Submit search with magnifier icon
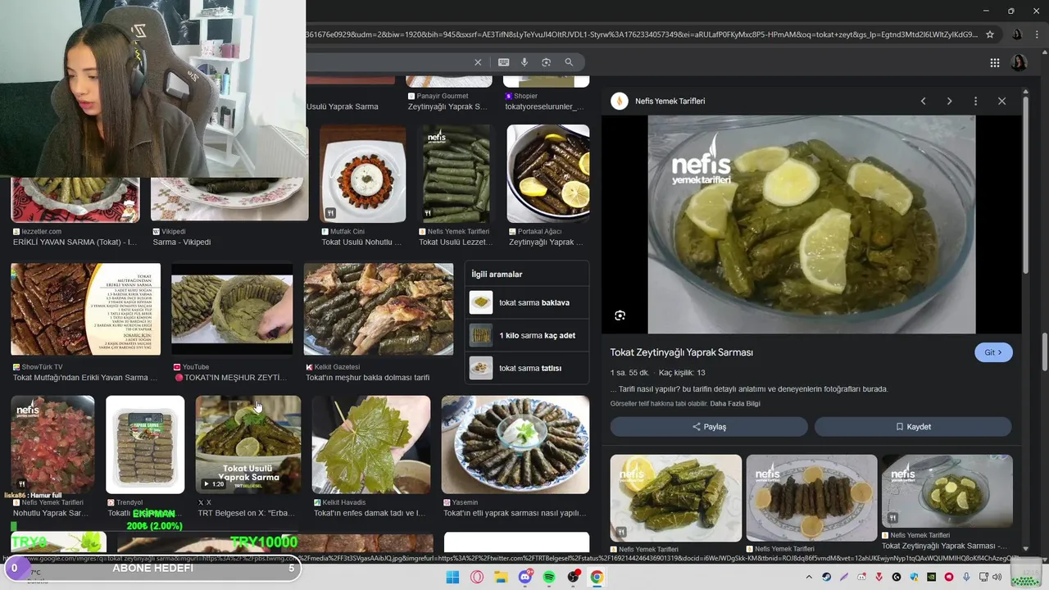Screen dimensions: 1049x590 coord(569,62)
